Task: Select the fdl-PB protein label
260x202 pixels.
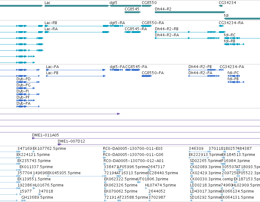Action: 233,79
